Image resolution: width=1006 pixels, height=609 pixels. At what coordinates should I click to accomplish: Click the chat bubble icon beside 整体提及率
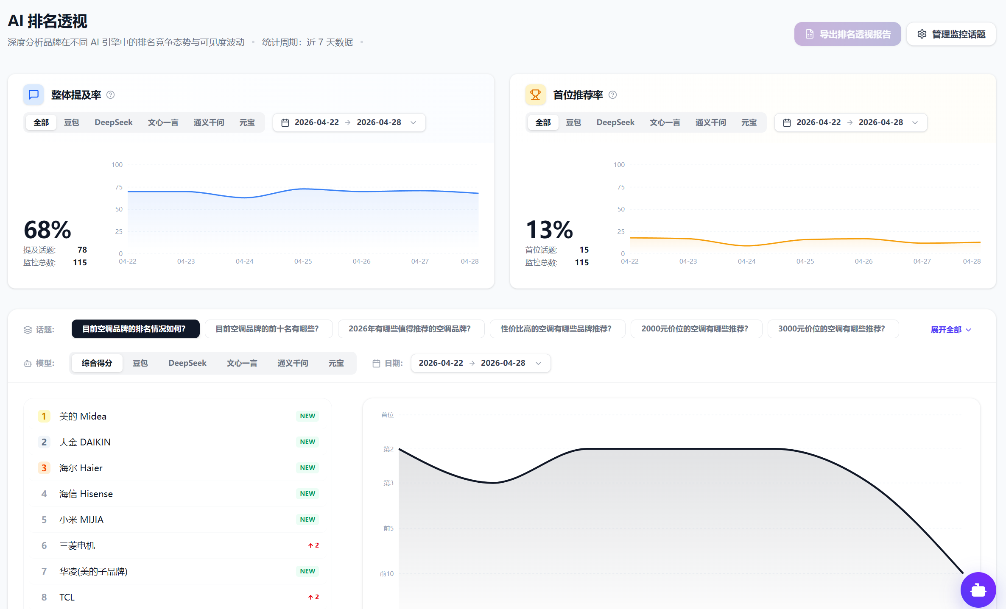click(34, 95)
